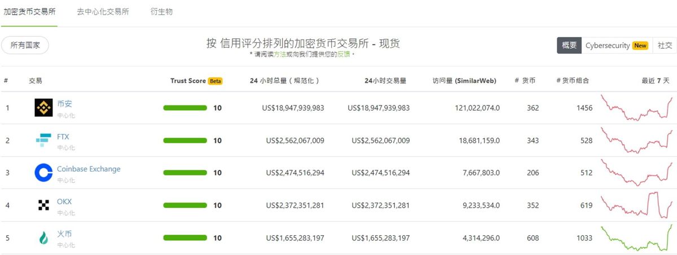The width and height of the screenshot is (677, 255).
Task: Click 火币 coin count 608
Action: pos(533,238)
